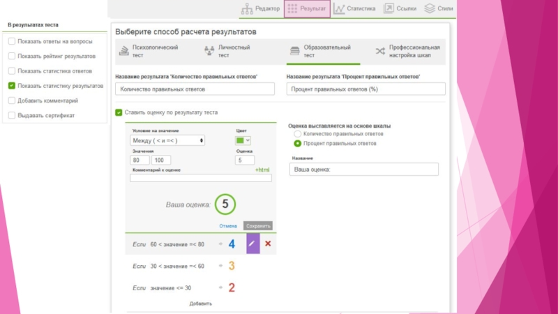Click the upper bound value field 100
The width and height of the screenshot is (558, 314).
pos(161,160)
